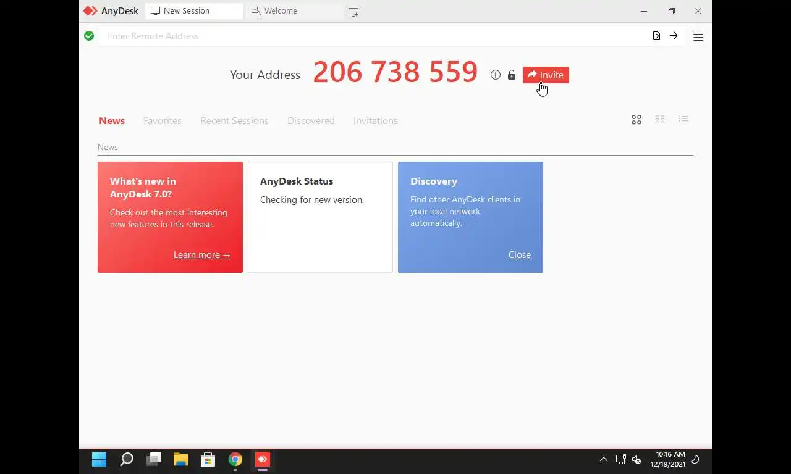Open taskbar Search
Image resolution: width=791 pixels, height=474 pixels.
127,459
